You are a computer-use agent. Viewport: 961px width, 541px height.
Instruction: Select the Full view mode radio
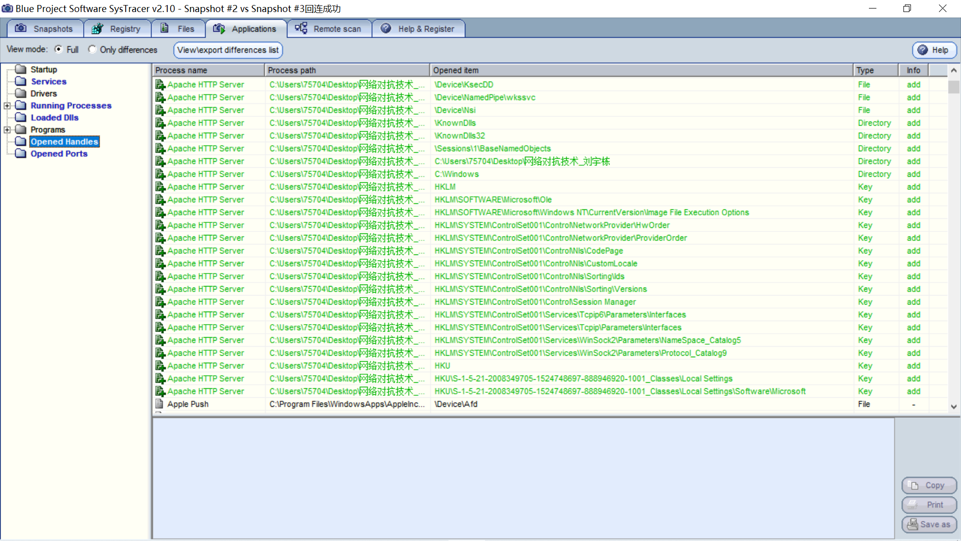[59, 49]
